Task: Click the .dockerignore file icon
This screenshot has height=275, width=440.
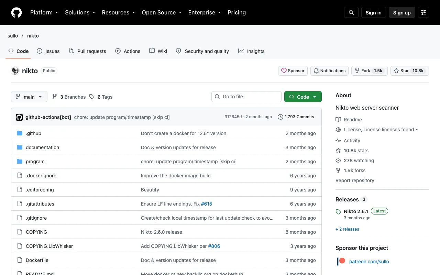Action: pyautogui.click(x=20, y=176)
